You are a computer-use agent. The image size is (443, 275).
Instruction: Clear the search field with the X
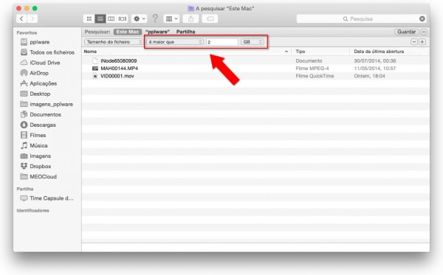coord(422,19)
